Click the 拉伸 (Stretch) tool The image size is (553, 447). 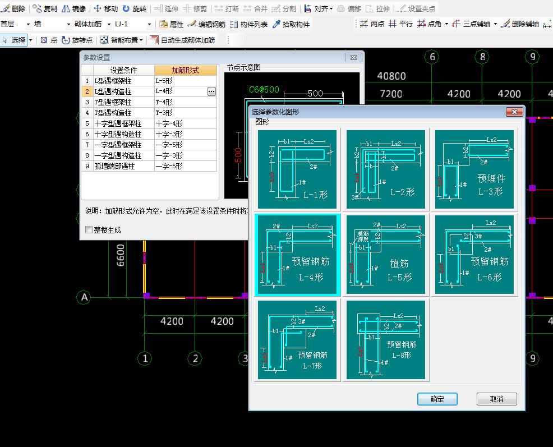(x=377, y=8)
